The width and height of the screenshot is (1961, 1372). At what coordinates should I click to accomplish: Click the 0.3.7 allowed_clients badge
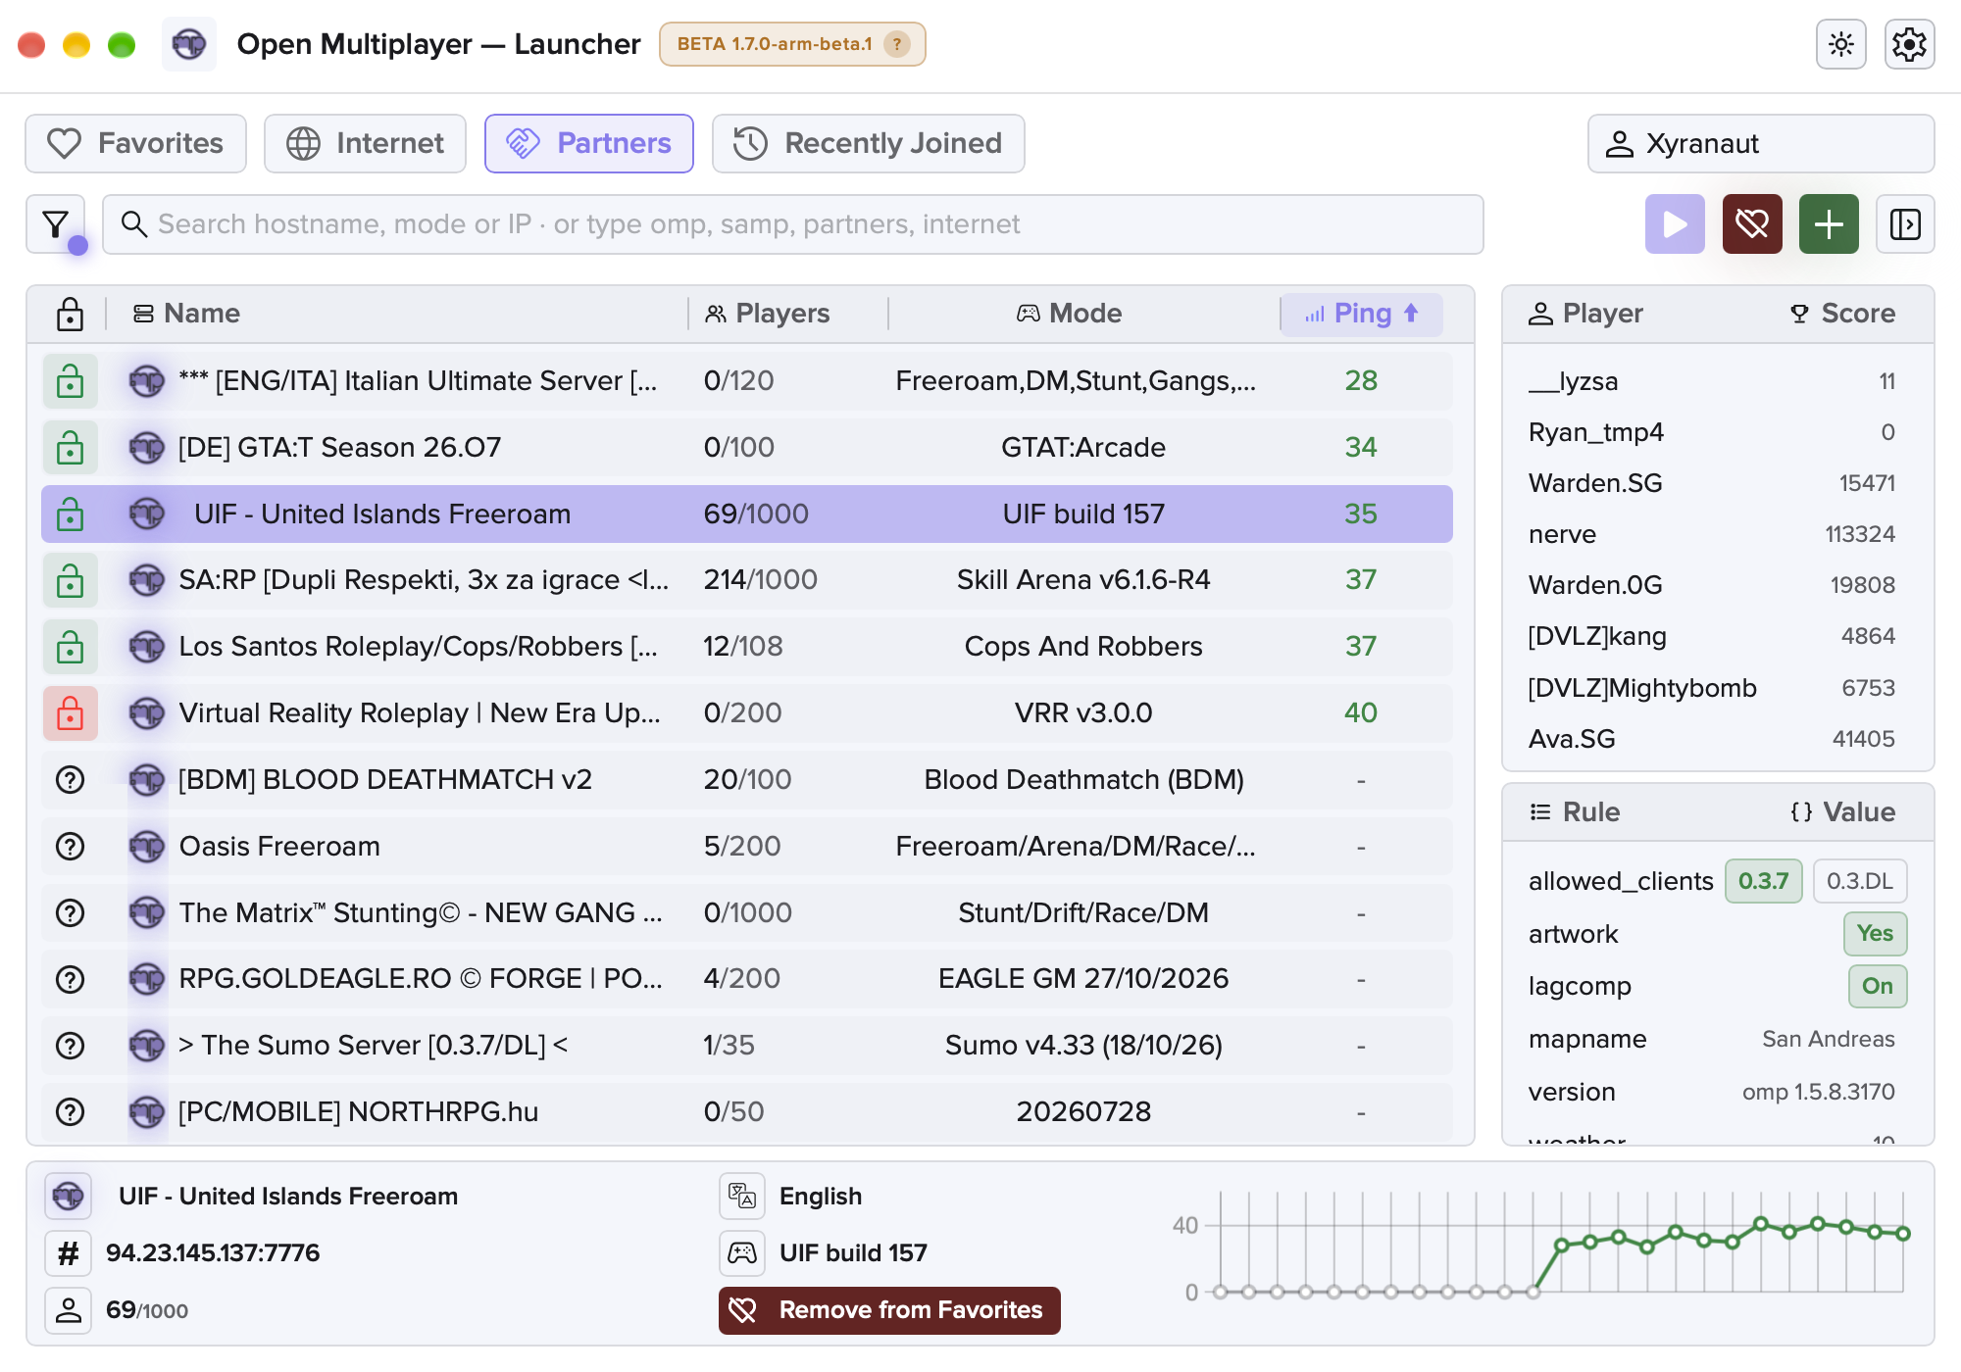pyautogui.click(x=1763, y=881)
